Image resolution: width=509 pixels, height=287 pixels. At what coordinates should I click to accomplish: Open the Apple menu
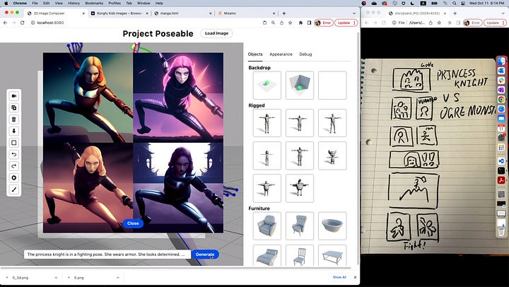click(x=6, y=4)
